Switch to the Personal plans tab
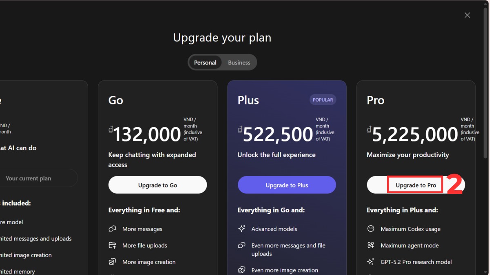 coord(205,62)
